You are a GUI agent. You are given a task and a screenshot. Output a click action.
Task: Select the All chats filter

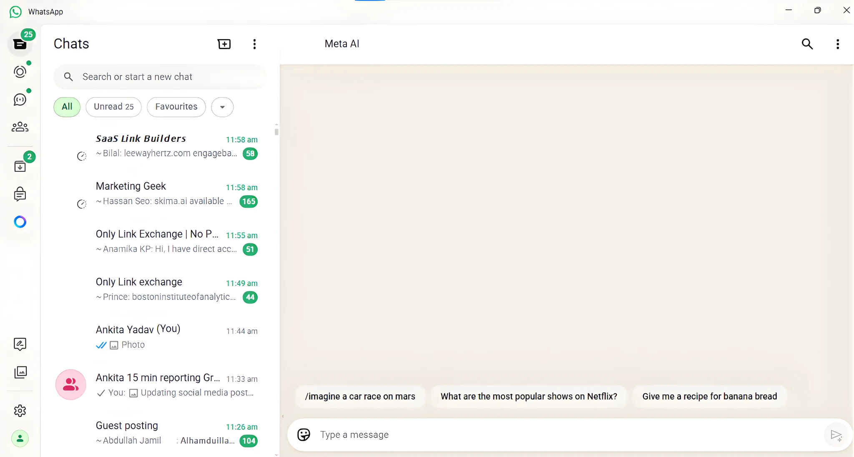click(67, 107)
